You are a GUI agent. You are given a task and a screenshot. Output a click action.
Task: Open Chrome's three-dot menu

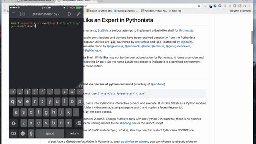(250, 6)
